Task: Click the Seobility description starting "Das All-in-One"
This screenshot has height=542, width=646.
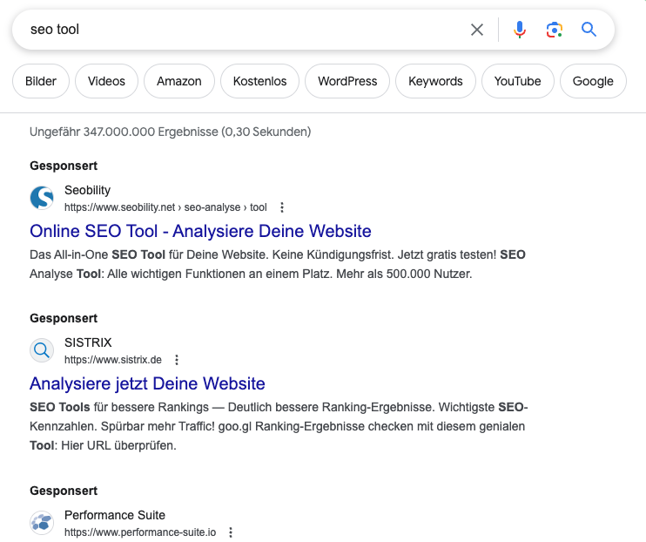Action: [277, 264]
